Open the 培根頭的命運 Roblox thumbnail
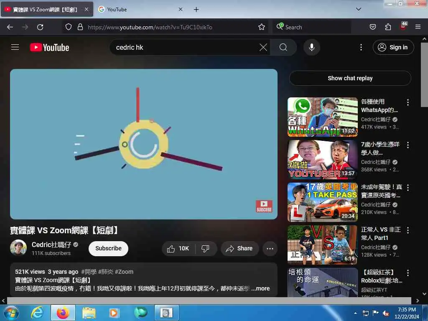This screenshot has height=321, width=428. (322, 283)
